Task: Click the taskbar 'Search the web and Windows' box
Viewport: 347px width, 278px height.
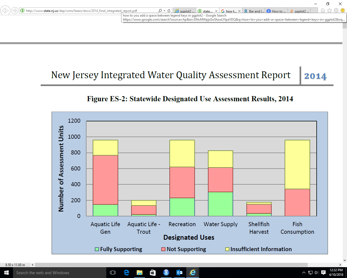Action: click(60, 273)
